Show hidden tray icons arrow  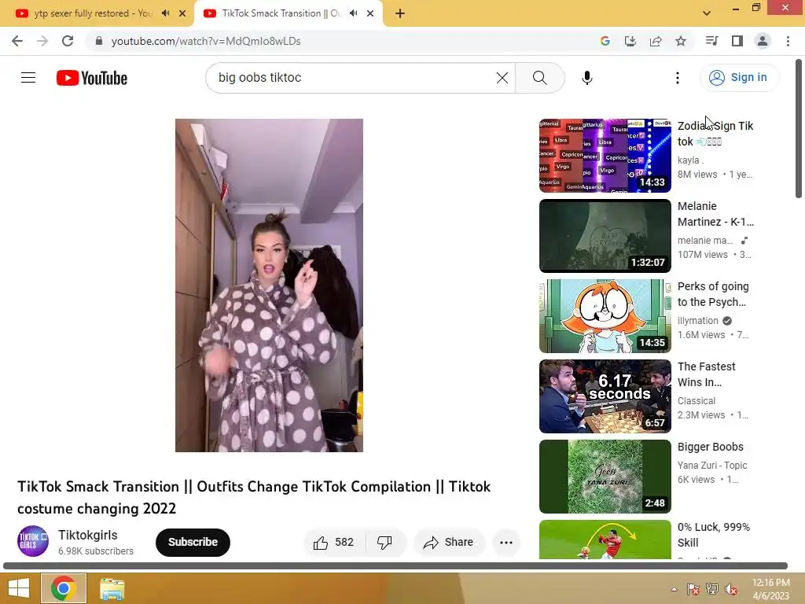coord(674,589)
